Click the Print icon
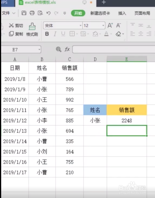Viewport: 155px width, 198px height. [x=32, y=13]
